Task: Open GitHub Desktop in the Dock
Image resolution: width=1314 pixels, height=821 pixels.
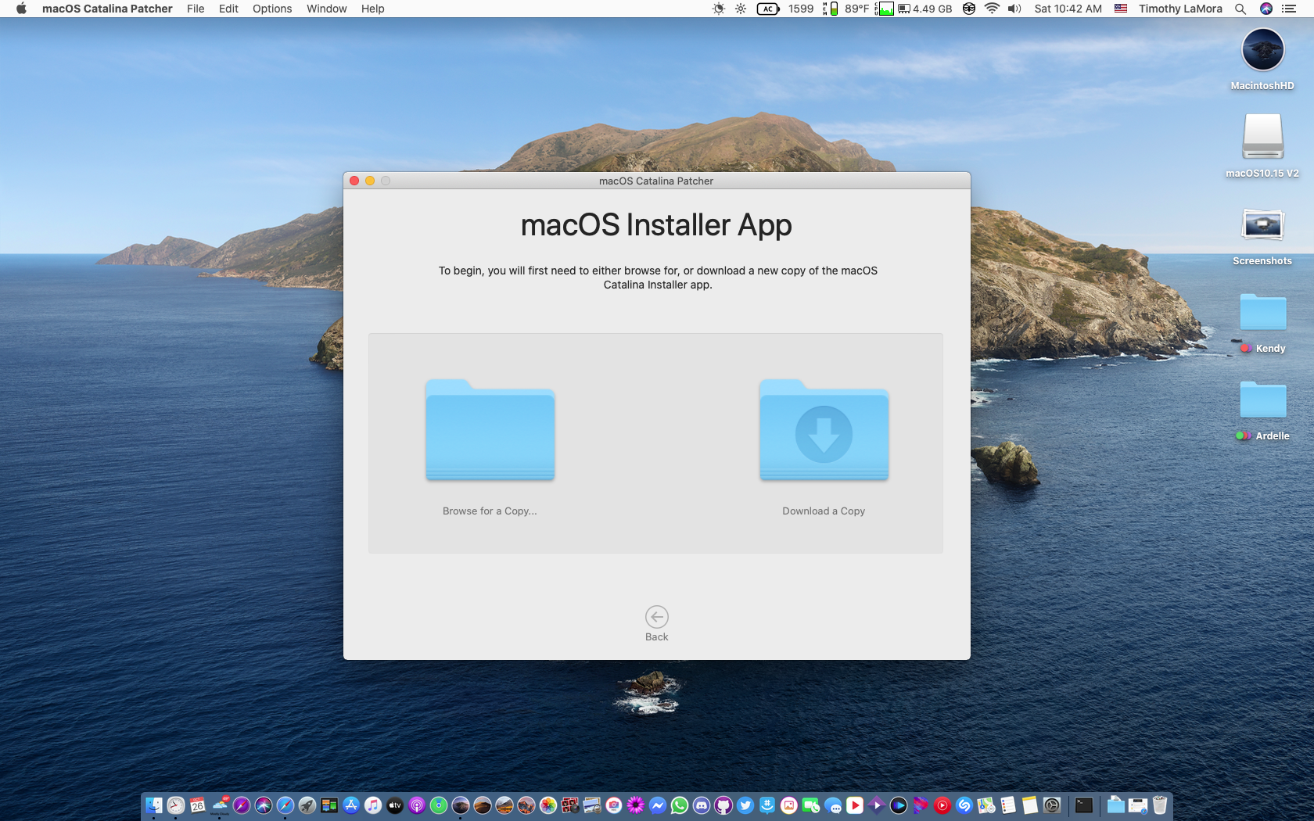Action: pyautogui.click(x=723, y=805)
